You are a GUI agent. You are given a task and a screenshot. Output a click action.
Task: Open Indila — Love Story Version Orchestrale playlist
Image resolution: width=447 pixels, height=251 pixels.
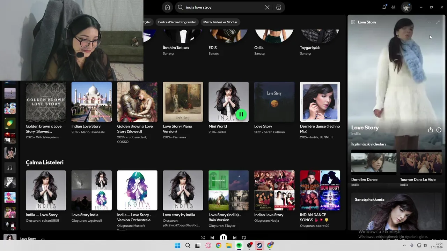tap(137, 190)
